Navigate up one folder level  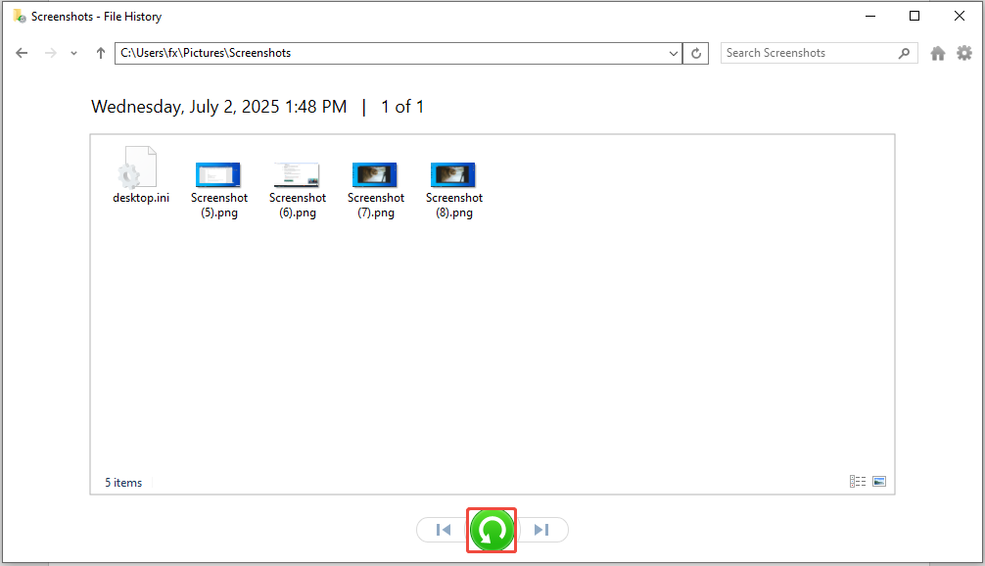[99, 53]
